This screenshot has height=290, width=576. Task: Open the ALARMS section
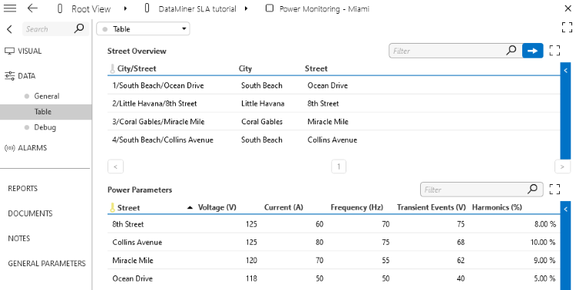pyautogui.click(x=32, y=148)
